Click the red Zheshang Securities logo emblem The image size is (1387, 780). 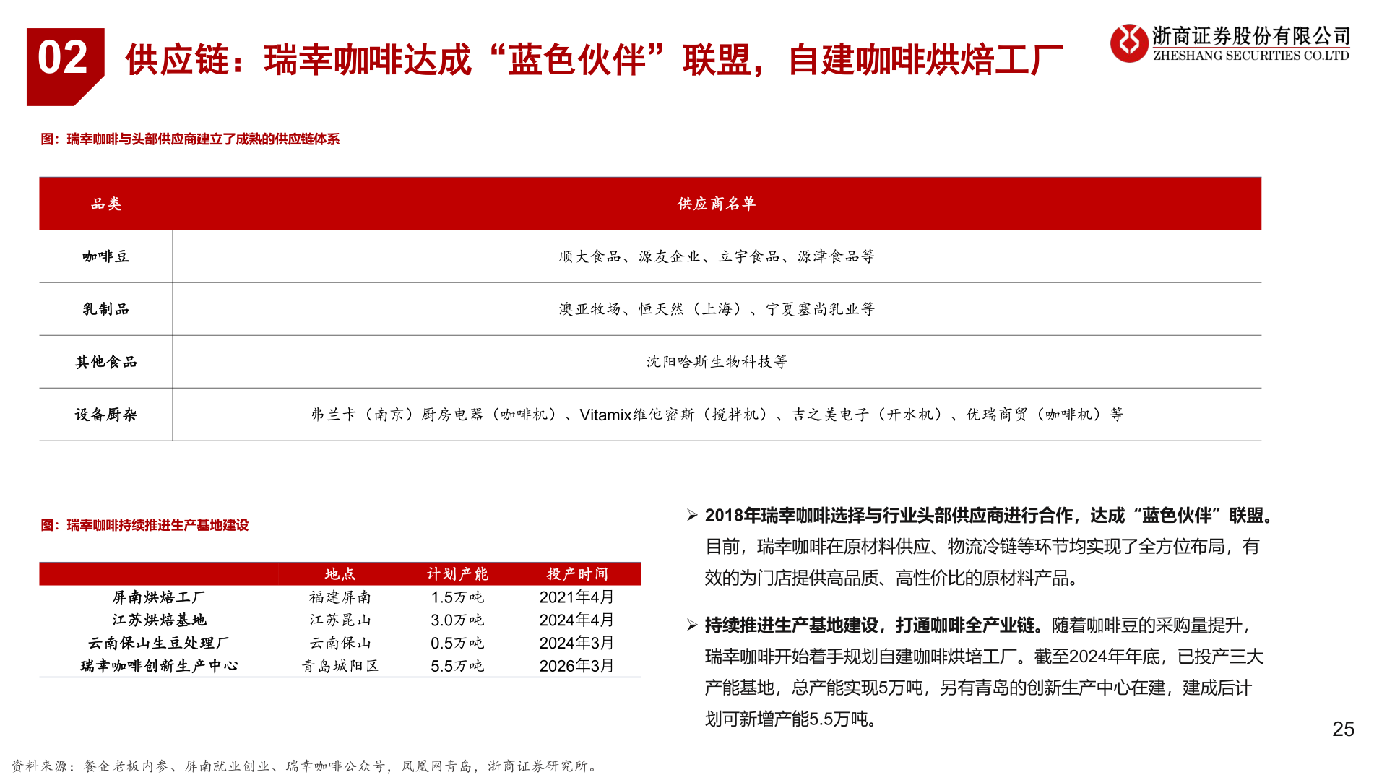point(1128,43)
